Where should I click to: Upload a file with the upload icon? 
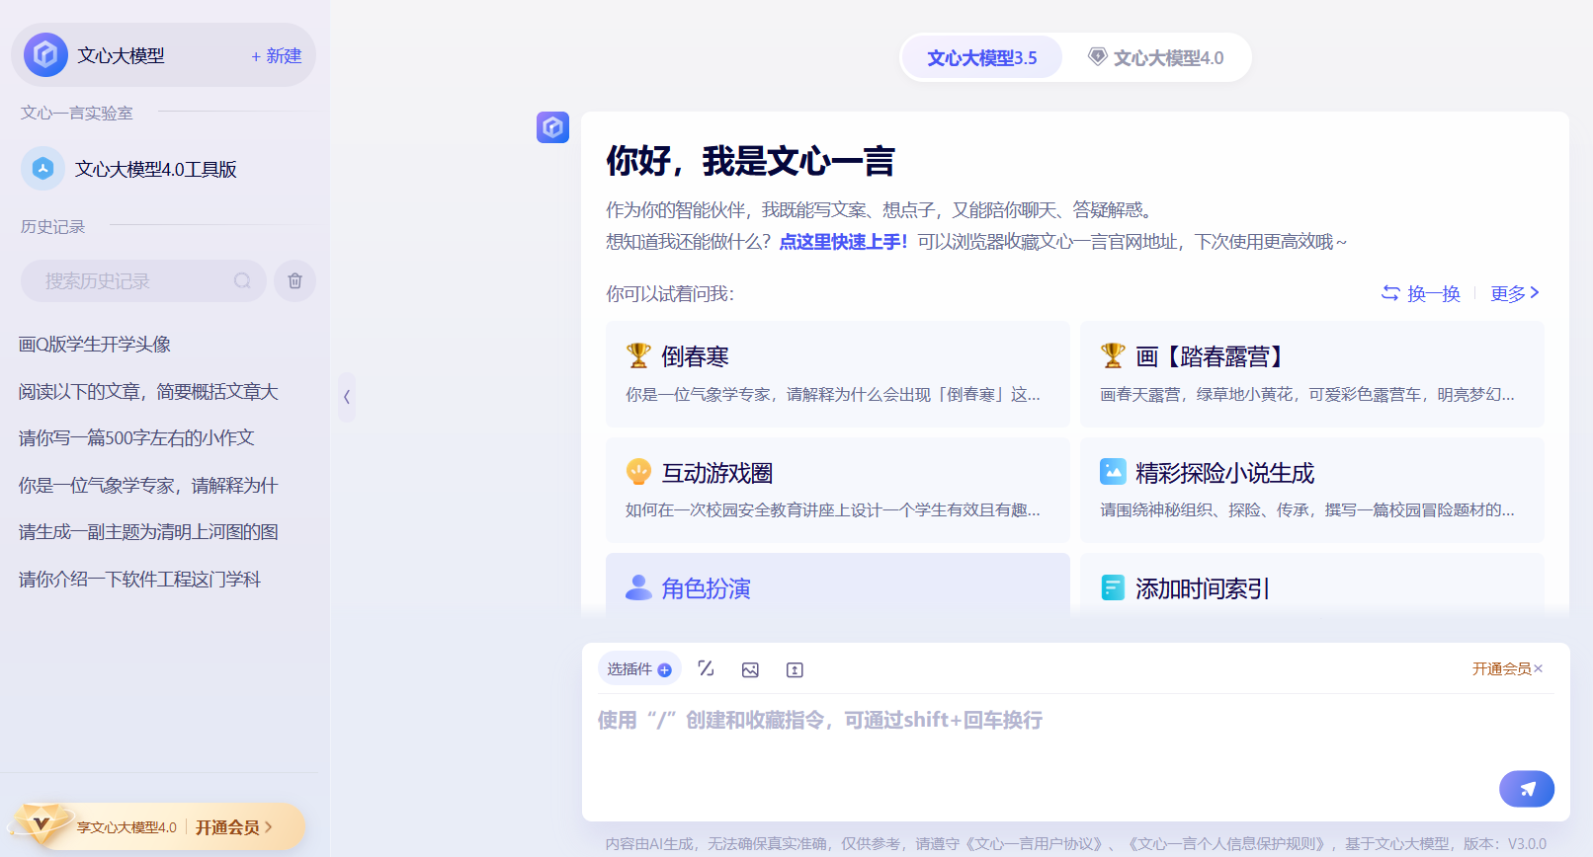pos(795,669)
